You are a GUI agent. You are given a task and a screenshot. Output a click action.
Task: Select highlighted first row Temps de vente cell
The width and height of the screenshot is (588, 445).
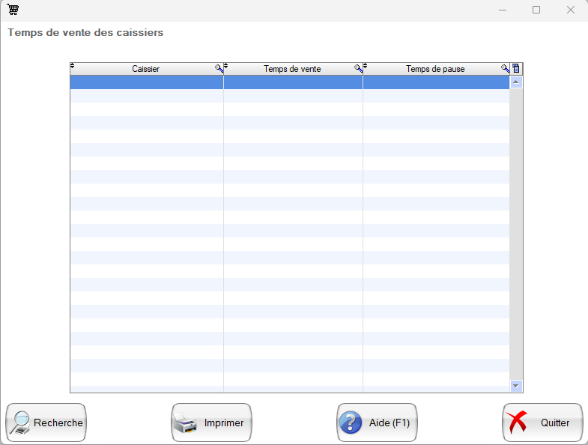pyautogui.click(x=293, y=82)
